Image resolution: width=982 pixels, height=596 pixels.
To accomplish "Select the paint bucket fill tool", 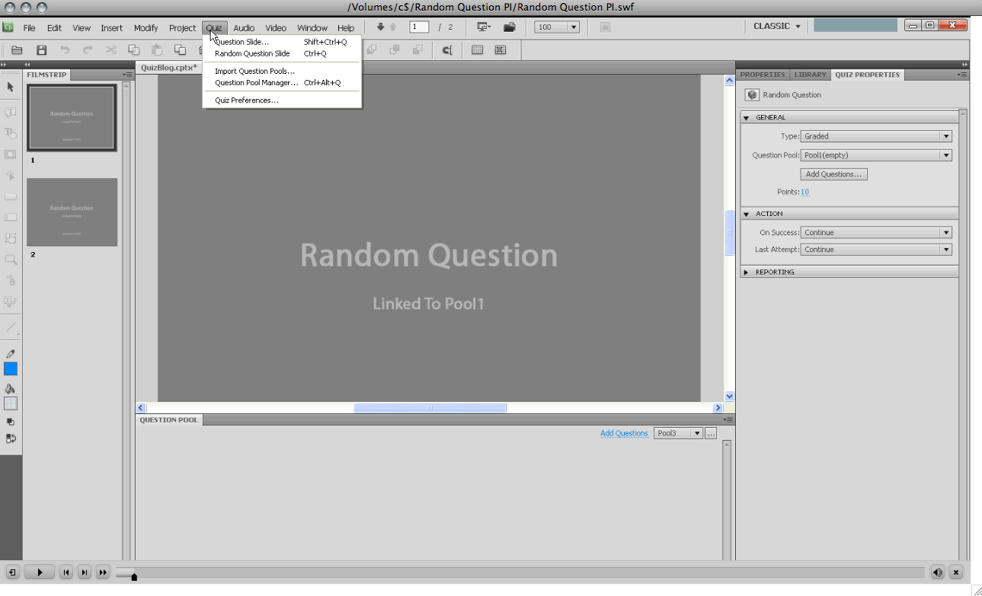I will click(x=11, y=388).
